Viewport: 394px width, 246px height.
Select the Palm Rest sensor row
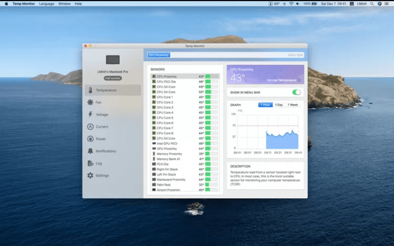pyautogui.click(x=164, y=185)
